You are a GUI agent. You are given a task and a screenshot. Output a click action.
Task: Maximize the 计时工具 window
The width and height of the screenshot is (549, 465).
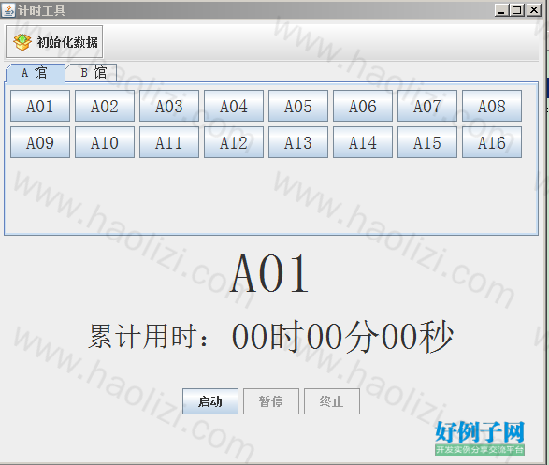coord(517,9)
